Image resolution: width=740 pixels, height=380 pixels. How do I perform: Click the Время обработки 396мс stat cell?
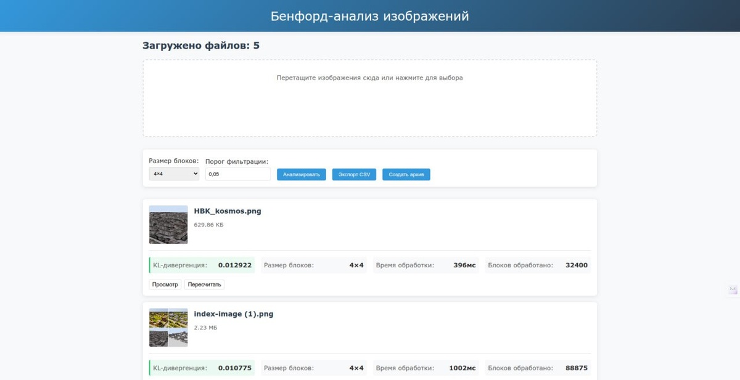point(425,265)
